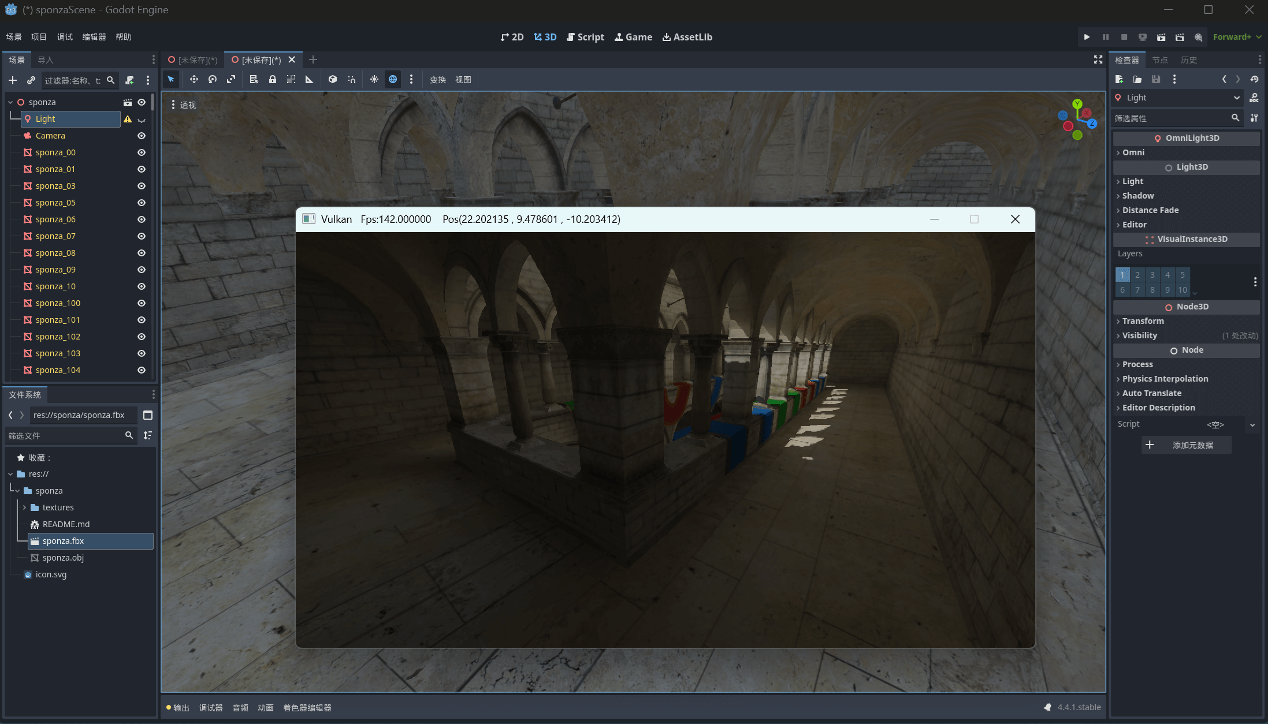This screenshot has width=1268, height=724.
Task: Expand the Shadow property section
Action: [1137, 196]
